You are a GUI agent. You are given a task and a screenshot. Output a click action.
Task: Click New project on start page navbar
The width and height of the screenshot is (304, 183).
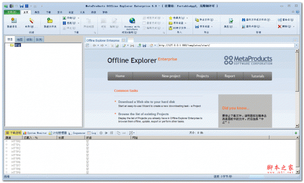click(171, 76)
